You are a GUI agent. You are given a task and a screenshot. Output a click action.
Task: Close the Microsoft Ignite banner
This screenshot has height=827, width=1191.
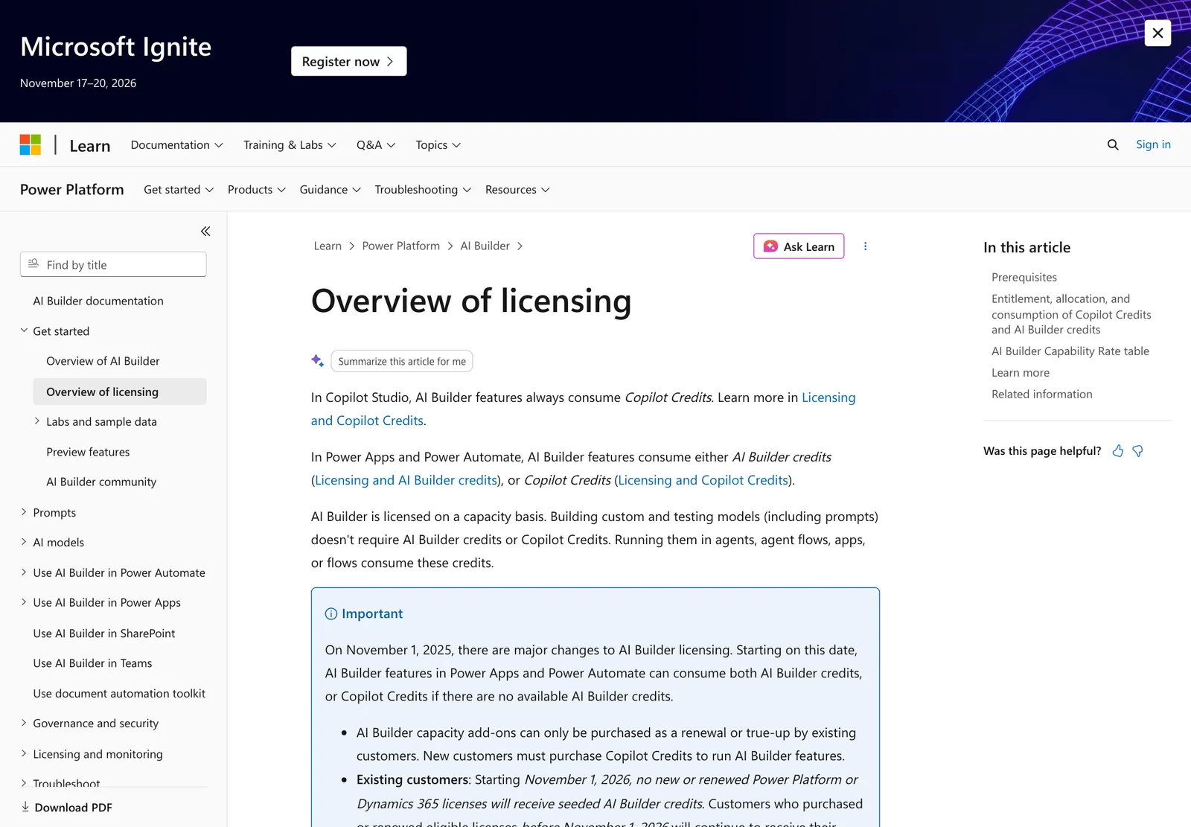1158,33
